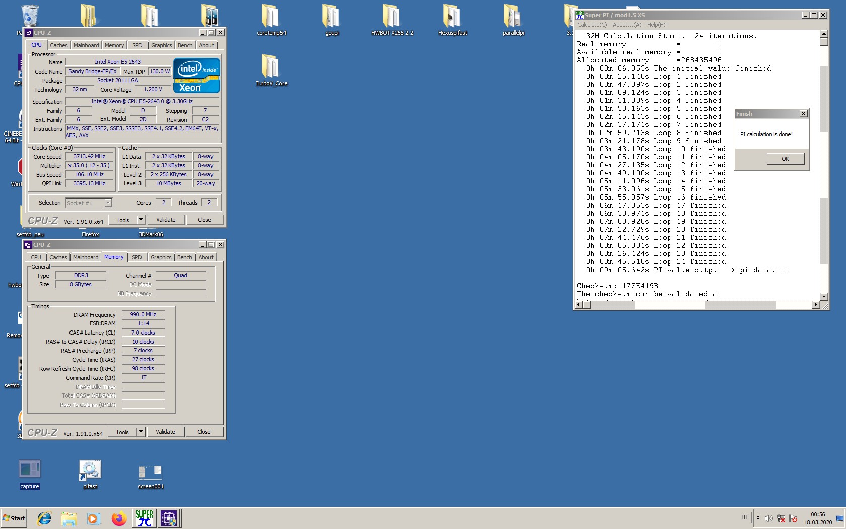Click the show desktop button at taskbar end

point(840,518)
